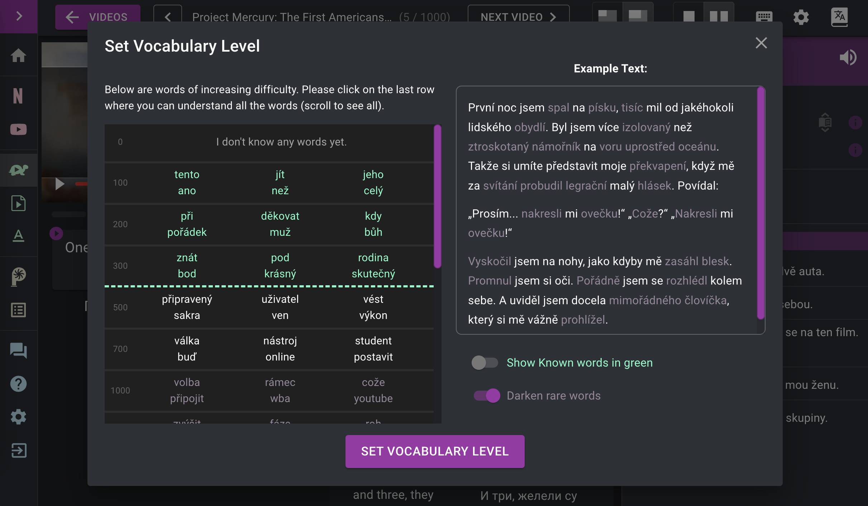Go to the previous video with the chevron
This screenshot has height=506, width=868.
[168, 17]
